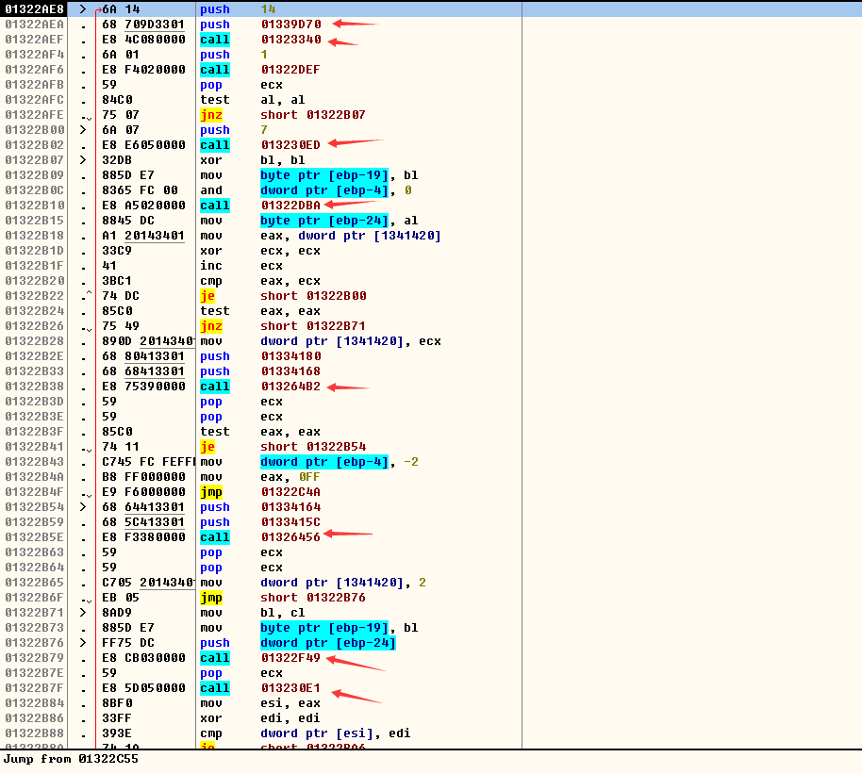The width and height of the screenshot is (862, 774).
Task: Select dword ptr [ebp-4] in and instruction
Action: pos(324,190)
